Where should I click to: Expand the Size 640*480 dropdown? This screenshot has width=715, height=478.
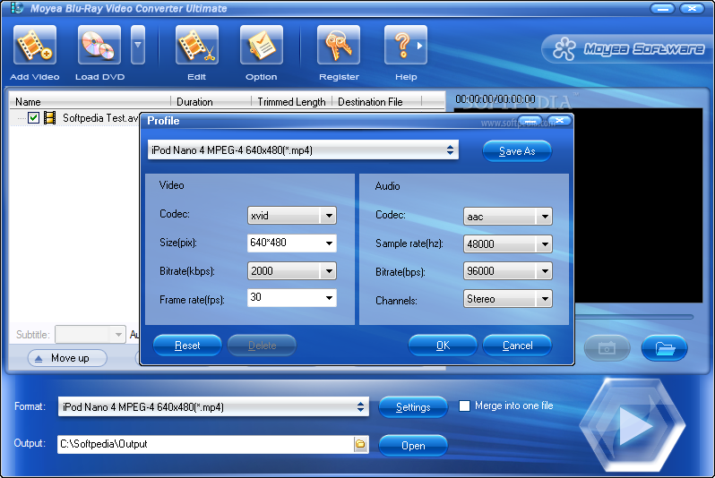click(329, 243)
